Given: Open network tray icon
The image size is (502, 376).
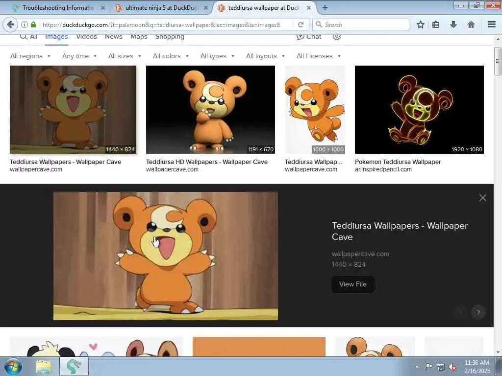Looking at the screenshot, I should [x=441, y=367].
